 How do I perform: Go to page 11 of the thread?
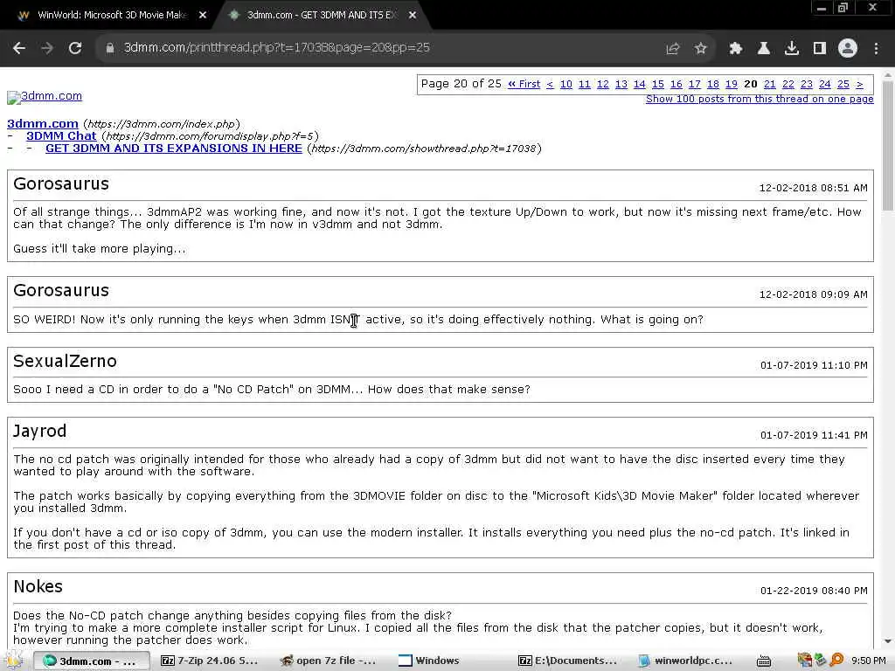tap(584, 84)
